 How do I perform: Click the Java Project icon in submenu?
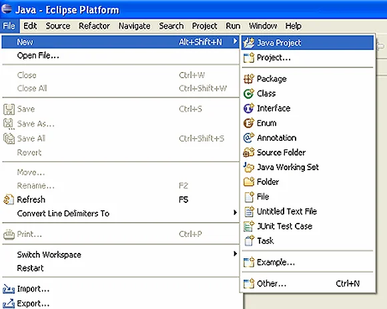248,43
